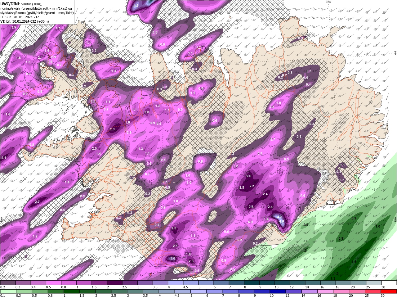This screenshot has width=397, height=298.
Task: Click the 1.9 value below the header box
Action: tap(14, 28)
